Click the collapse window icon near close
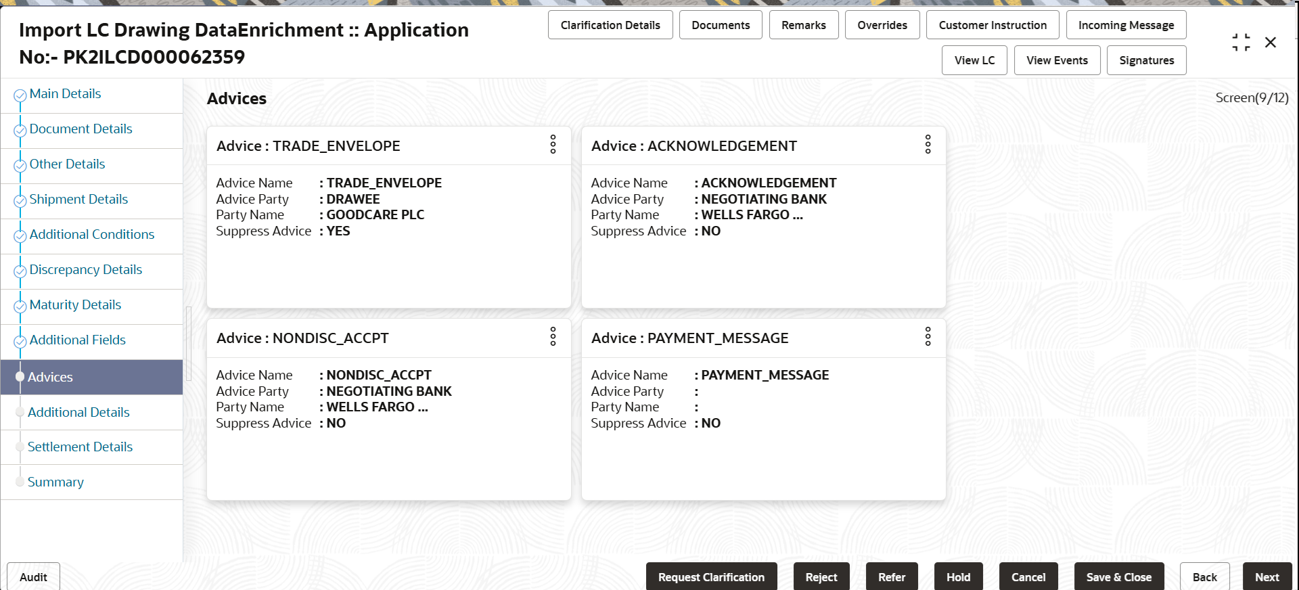This screenshot has width=1299, height=590. pyautogui.click(x=1241, y=43)
